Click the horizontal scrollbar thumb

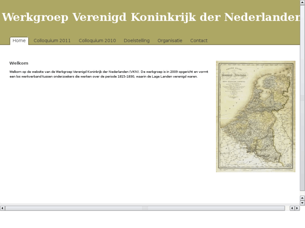pos(145,208)
